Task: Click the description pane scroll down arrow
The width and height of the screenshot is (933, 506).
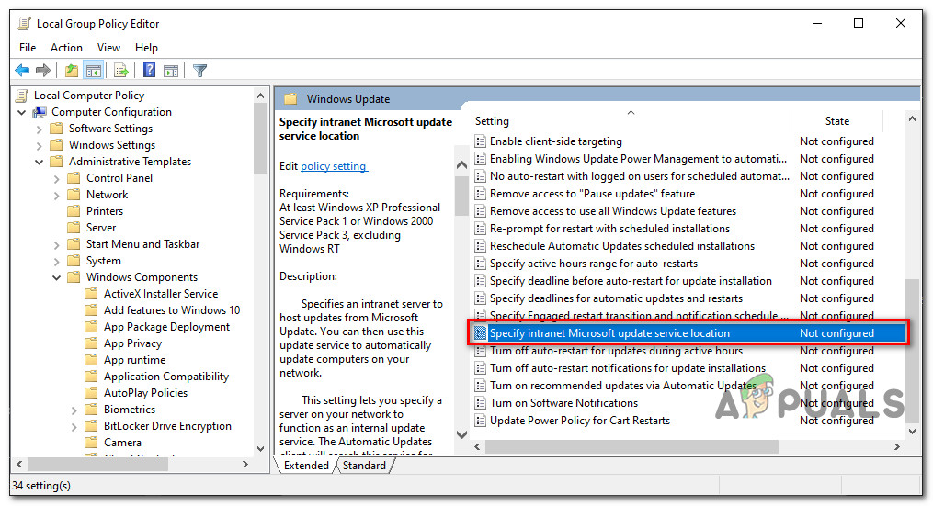Action: coord(461,434)
